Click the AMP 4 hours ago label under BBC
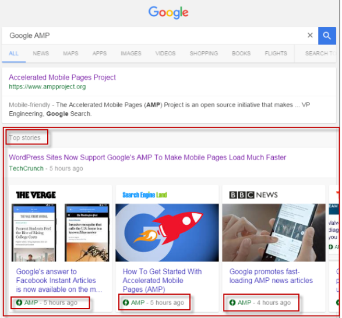342x318 pixels. 260,302
